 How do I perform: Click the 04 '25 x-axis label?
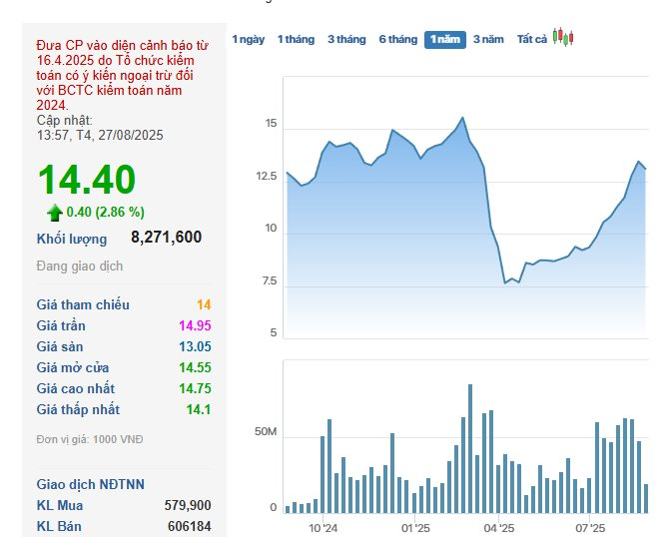point(499,528)
